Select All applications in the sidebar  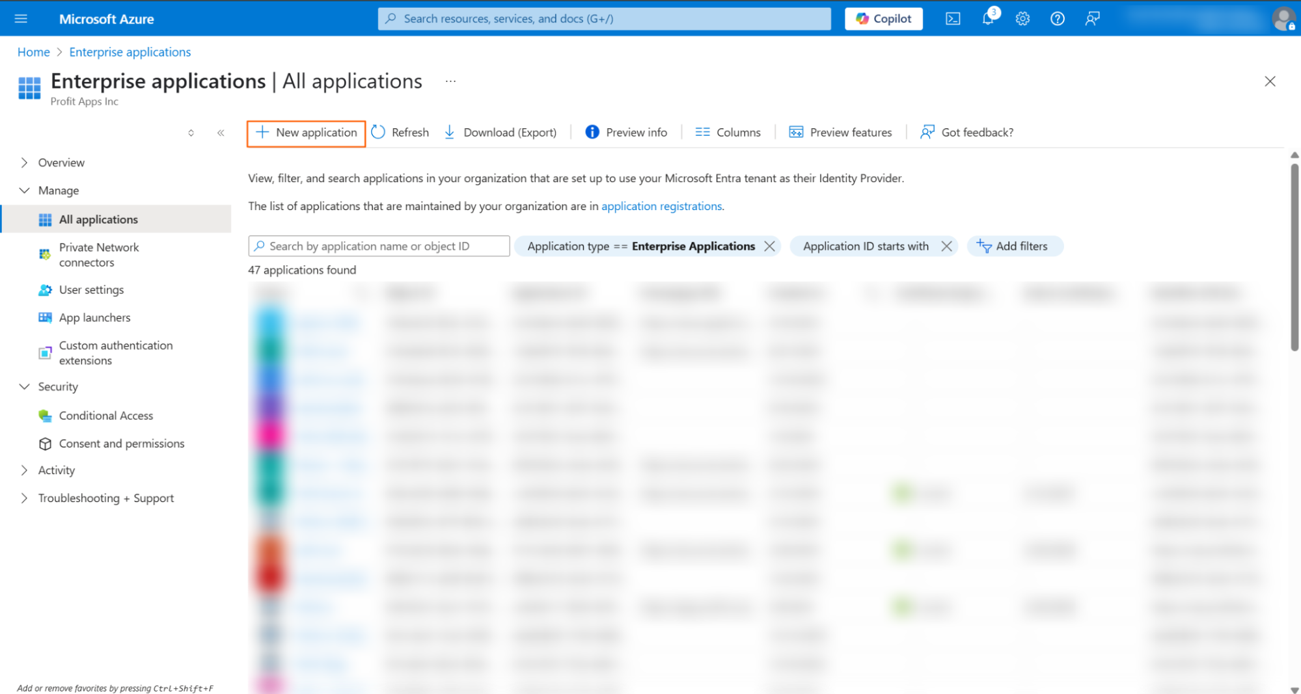pyautogui.click(x=116, y=219)
